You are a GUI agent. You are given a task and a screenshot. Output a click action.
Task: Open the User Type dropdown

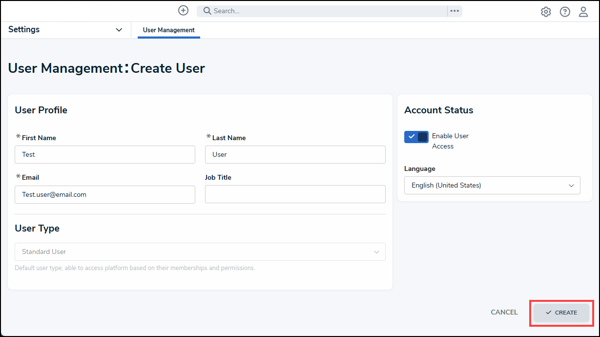pyautogui.click(x=200, y=252)
